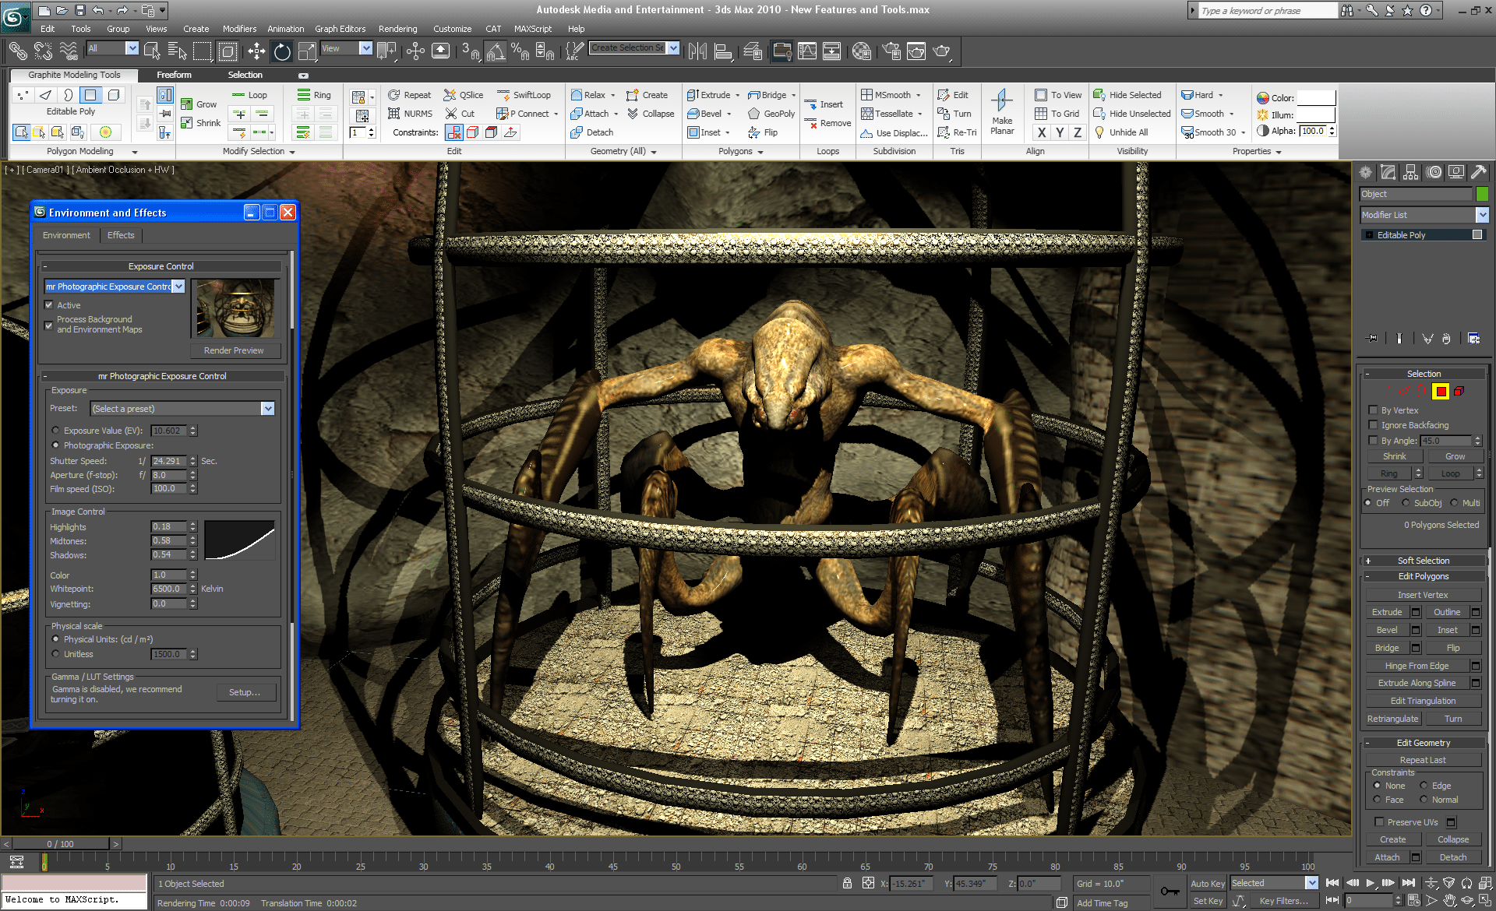Select Photographic Exposure radio button
1496x911 pixels.
tap(58, 445)
